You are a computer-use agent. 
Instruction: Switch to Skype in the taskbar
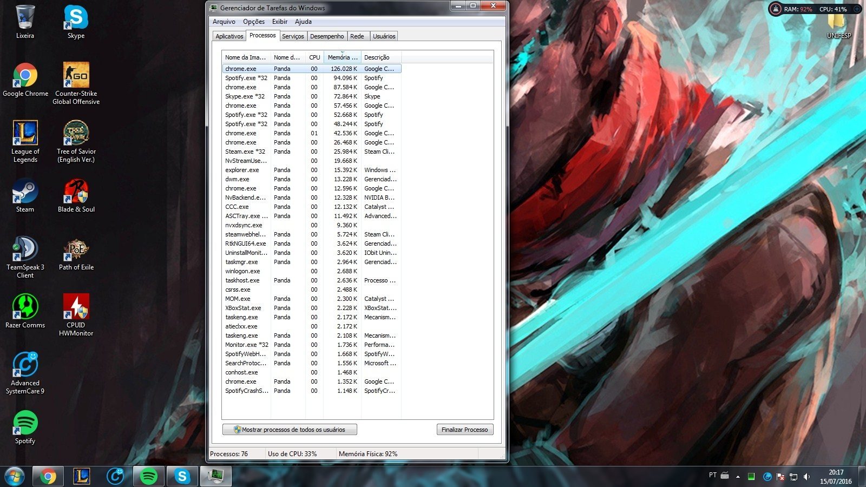182,476
